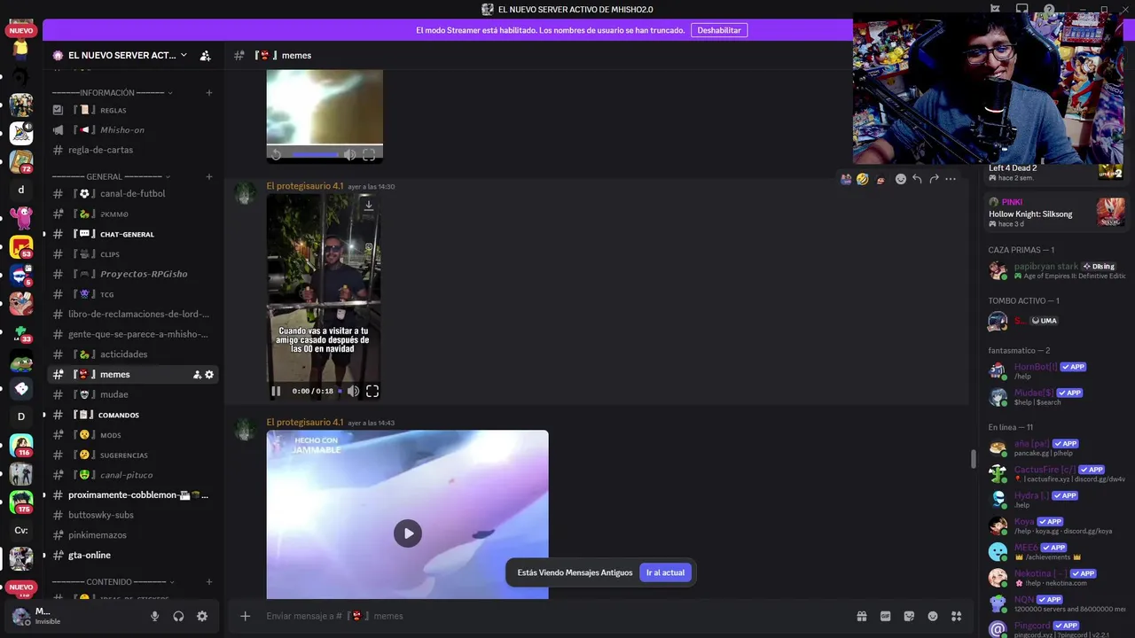Restart the top video with replay icon
1135x638 pixels.
[x=276, y=154]
